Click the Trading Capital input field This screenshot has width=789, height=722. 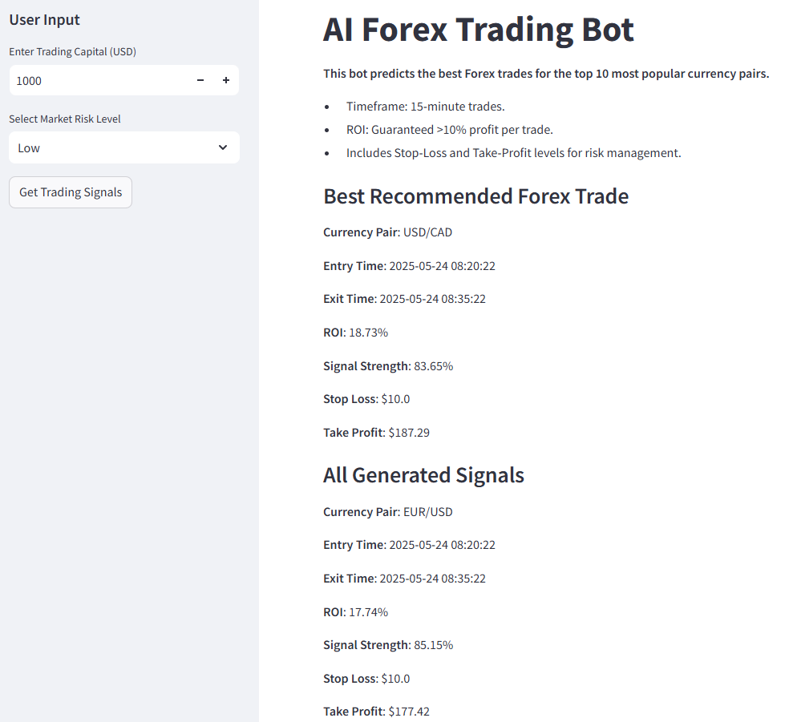click(x=96, y=80)
